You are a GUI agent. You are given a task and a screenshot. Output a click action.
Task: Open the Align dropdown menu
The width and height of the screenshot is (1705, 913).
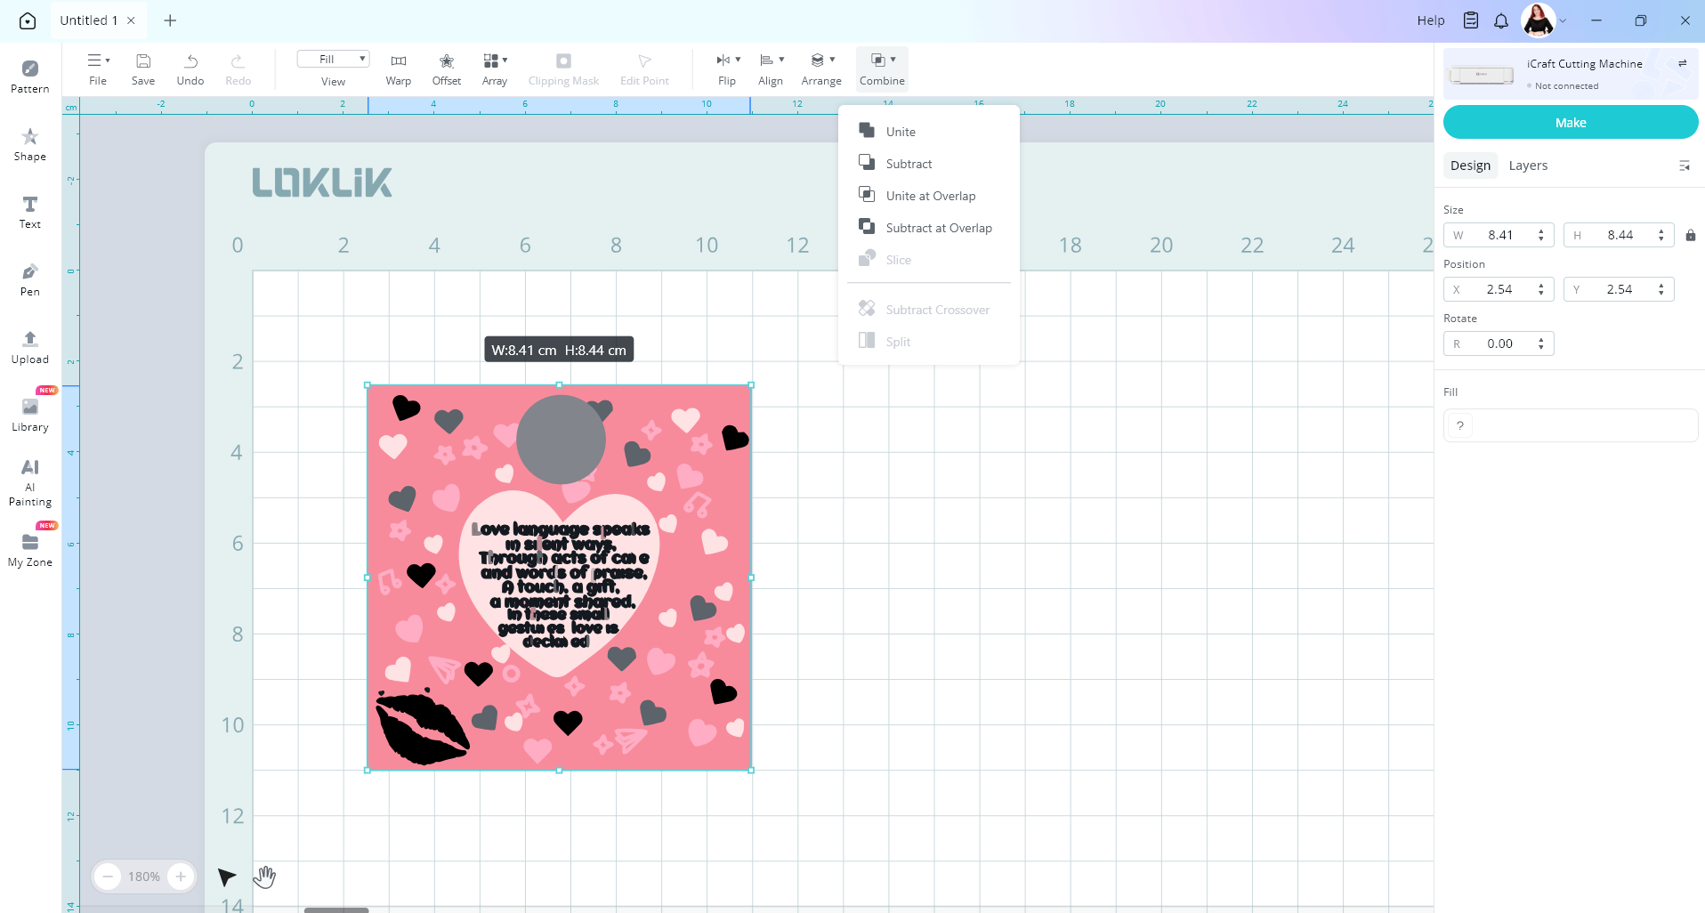pos(771,69)
